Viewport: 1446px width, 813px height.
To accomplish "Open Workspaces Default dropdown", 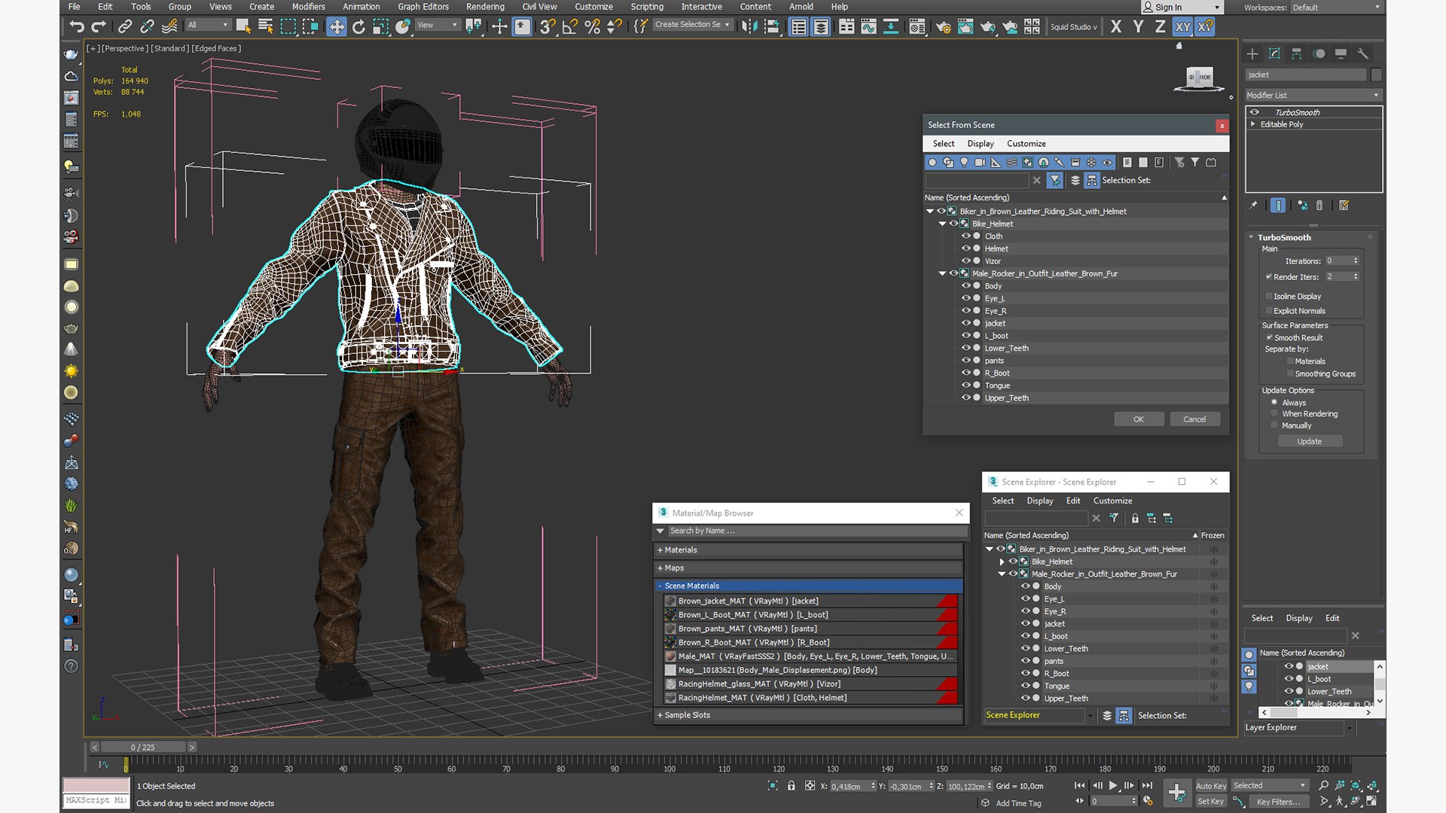I will pyautogui.click(x=1337, y=8).
